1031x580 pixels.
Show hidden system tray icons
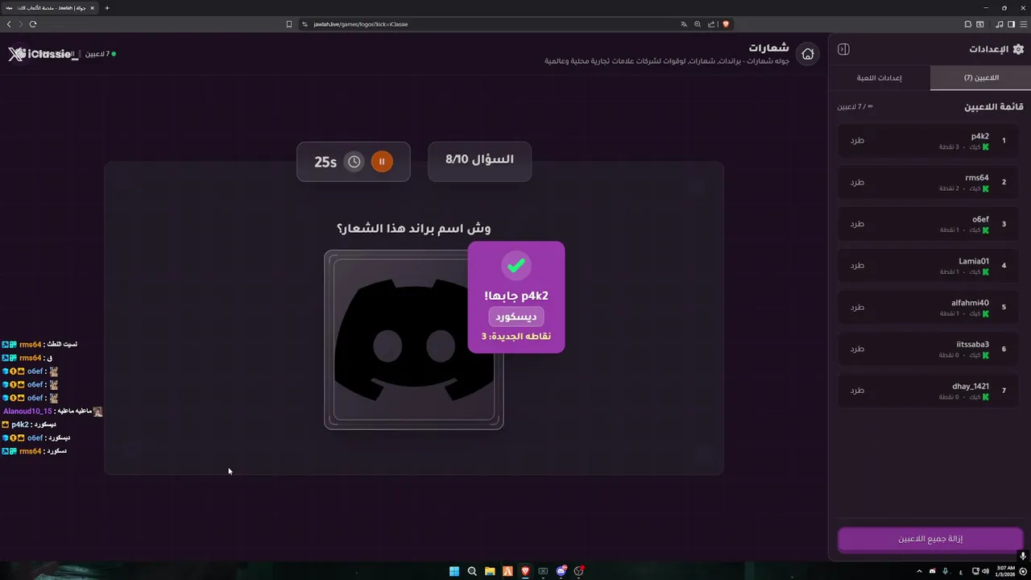point(919,571)
